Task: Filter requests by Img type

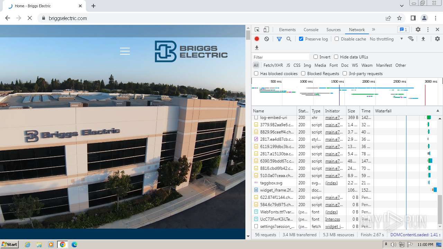Action: coord(307,65)
